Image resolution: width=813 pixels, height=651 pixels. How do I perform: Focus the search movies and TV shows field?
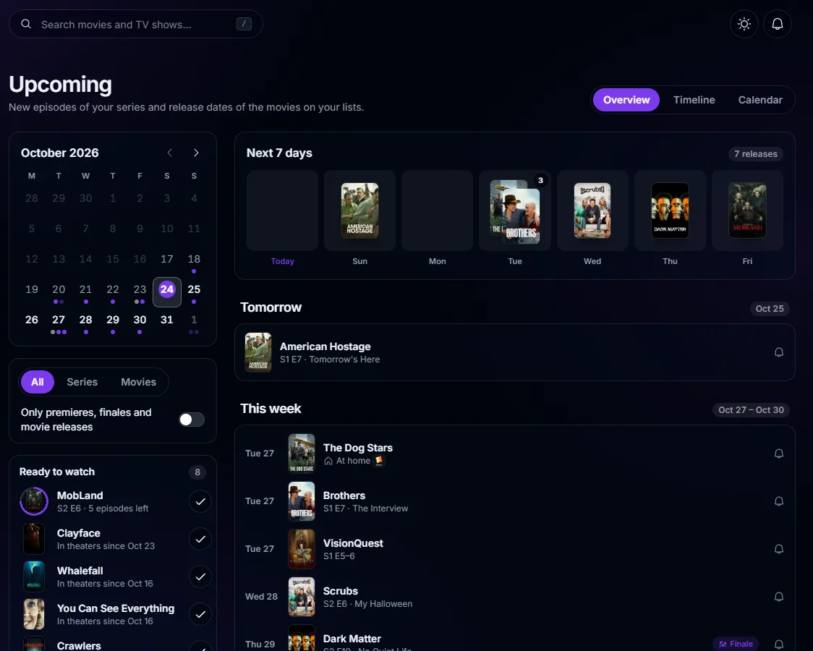(136, 24)
